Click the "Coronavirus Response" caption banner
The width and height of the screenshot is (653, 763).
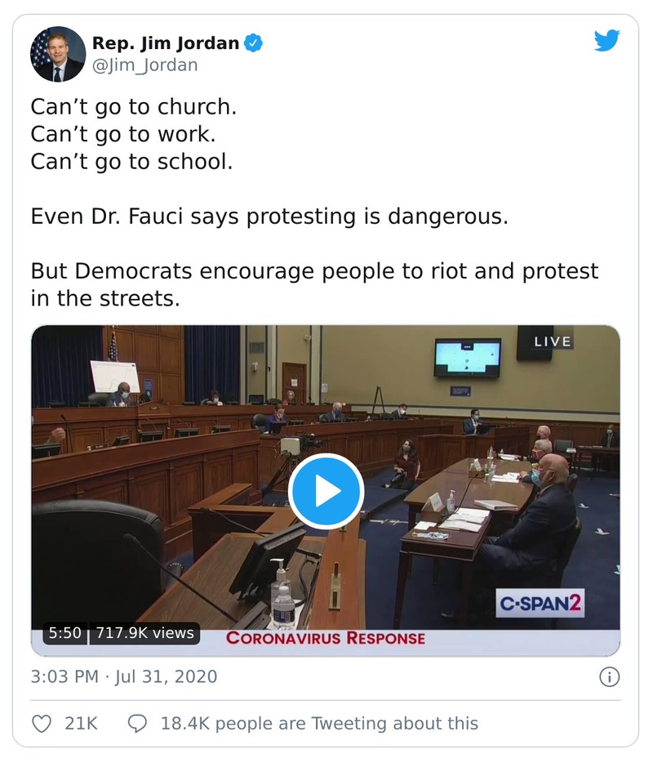(325, 637)
